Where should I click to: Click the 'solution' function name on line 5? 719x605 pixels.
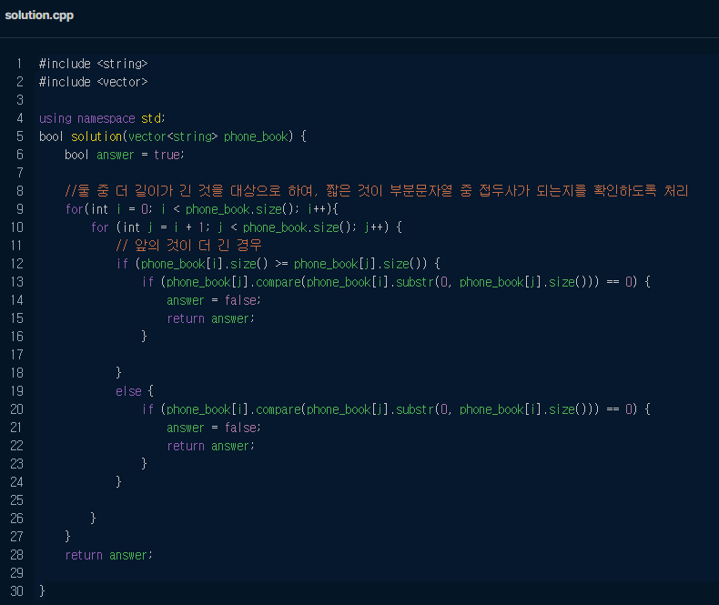coord(96,136)
